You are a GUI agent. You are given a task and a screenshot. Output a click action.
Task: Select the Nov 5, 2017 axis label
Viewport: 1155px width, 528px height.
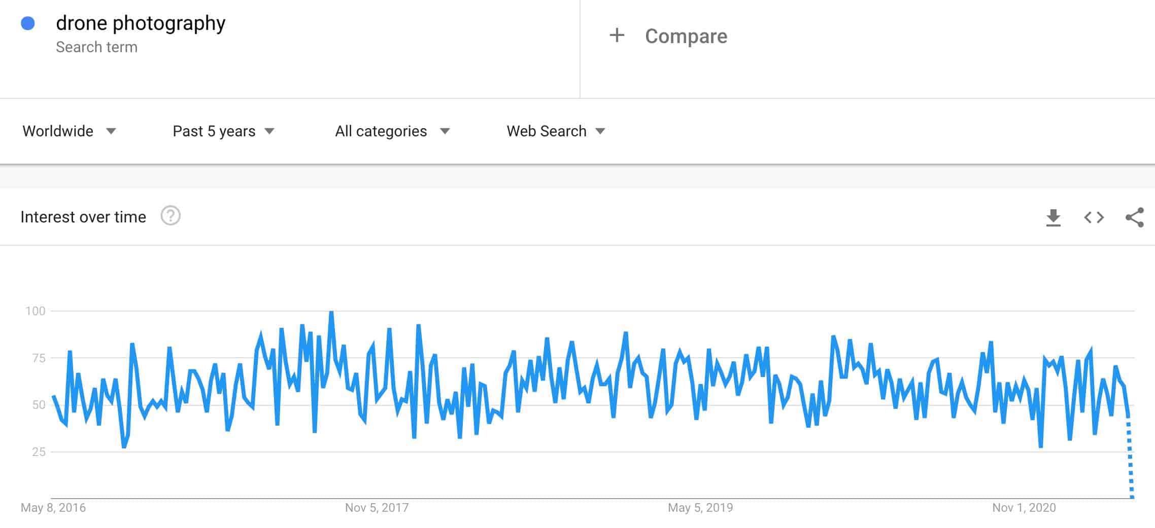tap(377, 507)
